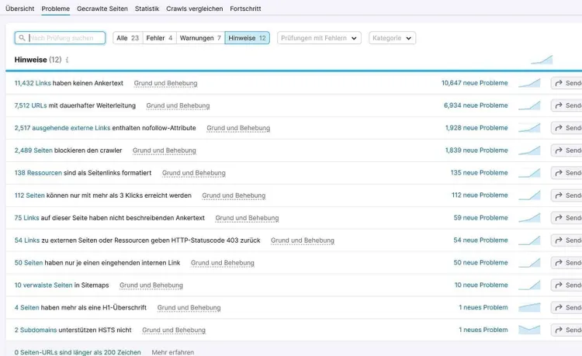
Task: Show Grund und Behebung for H1-Überschrift row
Action: click(189, 307)
